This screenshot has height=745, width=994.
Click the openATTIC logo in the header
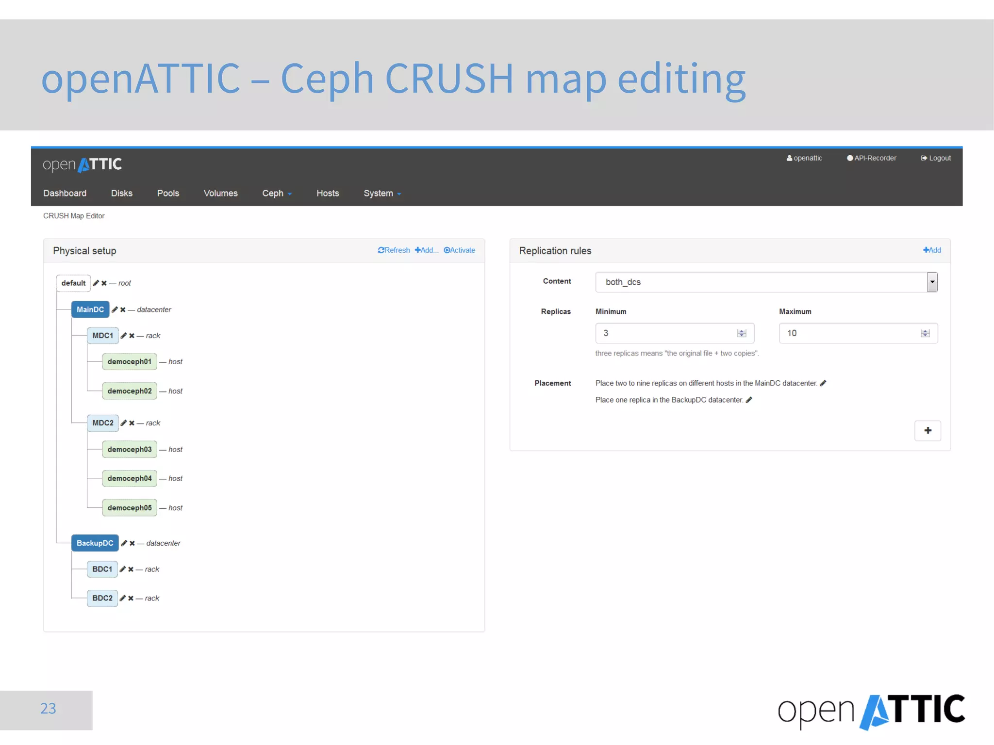click(x=82, y=164)
